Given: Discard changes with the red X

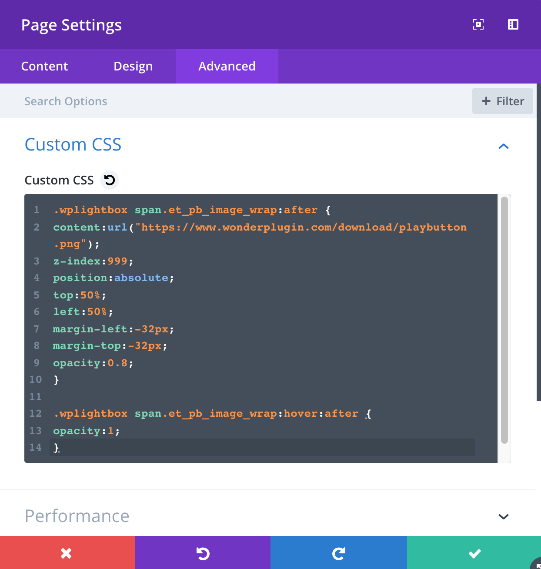Looking at the screenshot, I should (x=67, y=553).
